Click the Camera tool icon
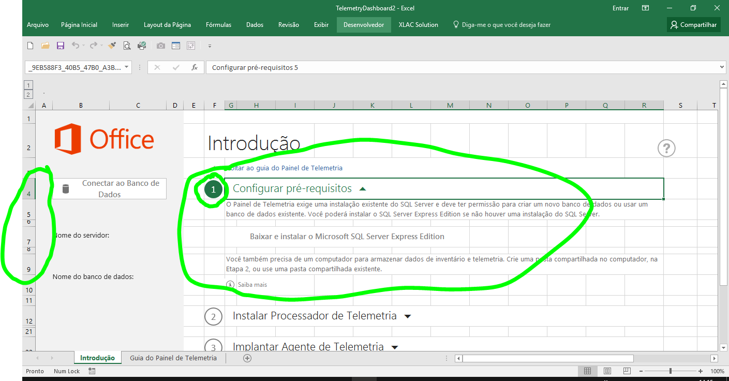729x381 pixels. click(x=161, y=46)
